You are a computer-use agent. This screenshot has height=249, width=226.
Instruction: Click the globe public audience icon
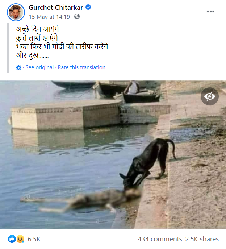(x=77, y=17)
